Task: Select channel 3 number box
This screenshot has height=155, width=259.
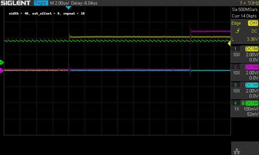Action: pos(235,85)
